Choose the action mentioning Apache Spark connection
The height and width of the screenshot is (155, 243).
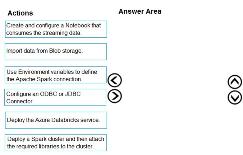coord(56,75)
